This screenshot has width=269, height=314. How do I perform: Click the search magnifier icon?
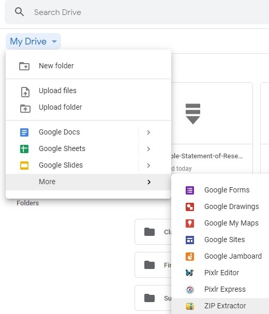point(20,12)
